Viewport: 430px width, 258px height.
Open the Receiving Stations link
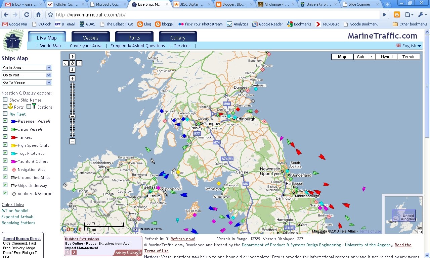click(x=18, y=223)
